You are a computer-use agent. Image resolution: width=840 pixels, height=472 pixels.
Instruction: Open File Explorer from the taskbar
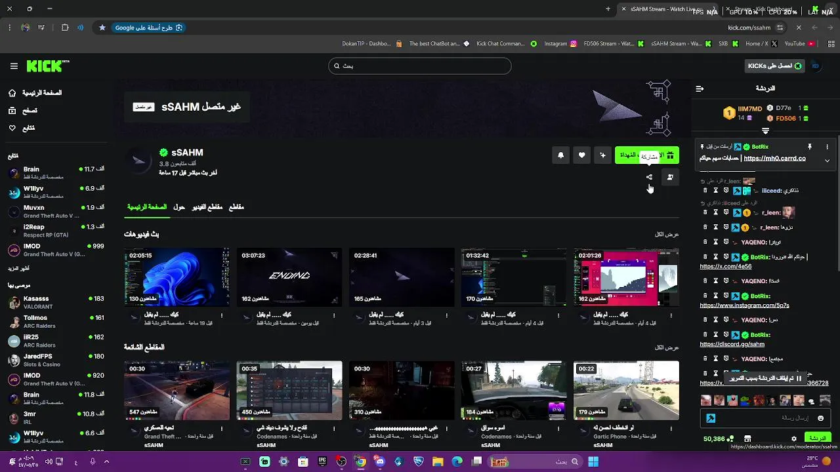click(x=438, y=462)
